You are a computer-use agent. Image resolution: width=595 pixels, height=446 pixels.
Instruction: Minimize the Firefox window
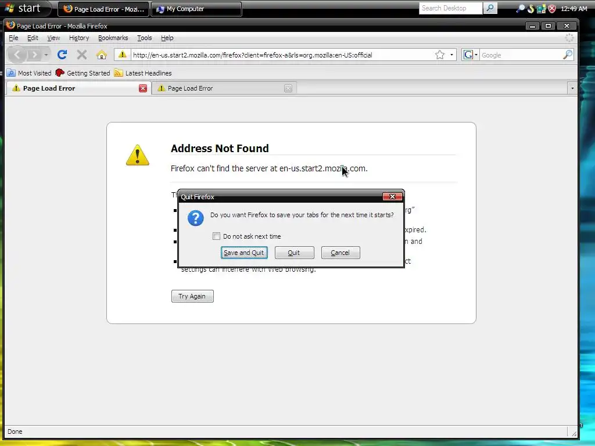(x=532, y=26)
